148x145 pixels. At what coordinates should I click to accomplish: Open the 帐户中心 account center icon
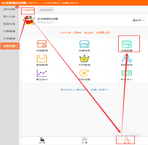(127, 73)
